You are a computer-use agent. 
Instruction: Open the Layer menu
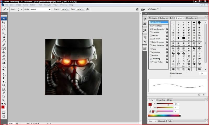(x=26, y=5)
